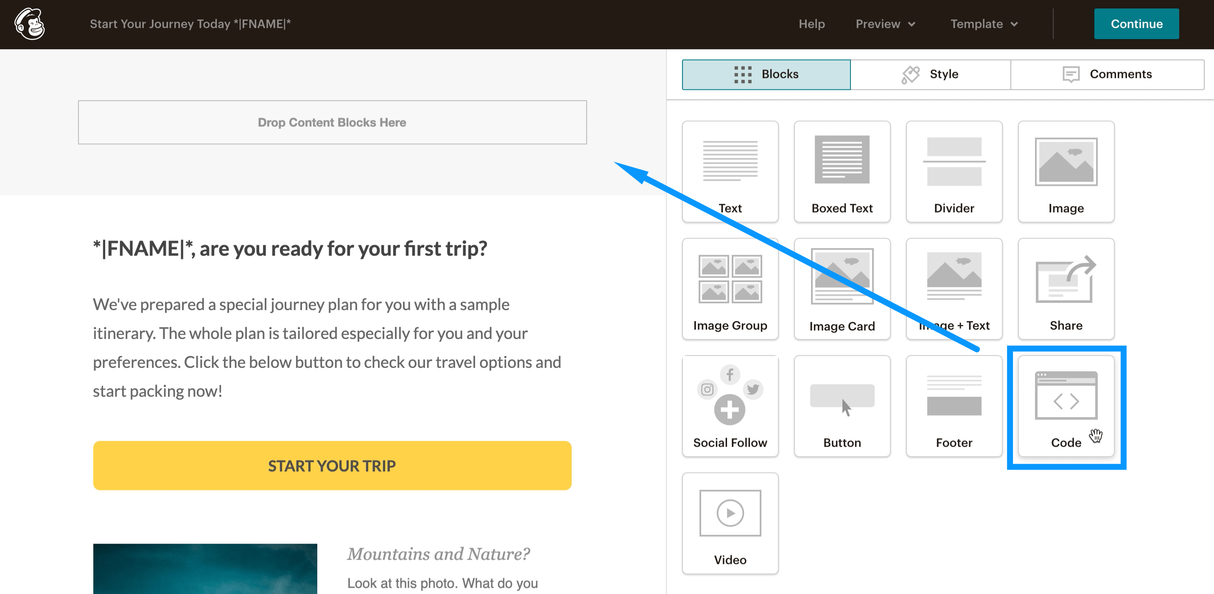
Task: Click the Drop Content Blocks area
Action: coord(332,122)
